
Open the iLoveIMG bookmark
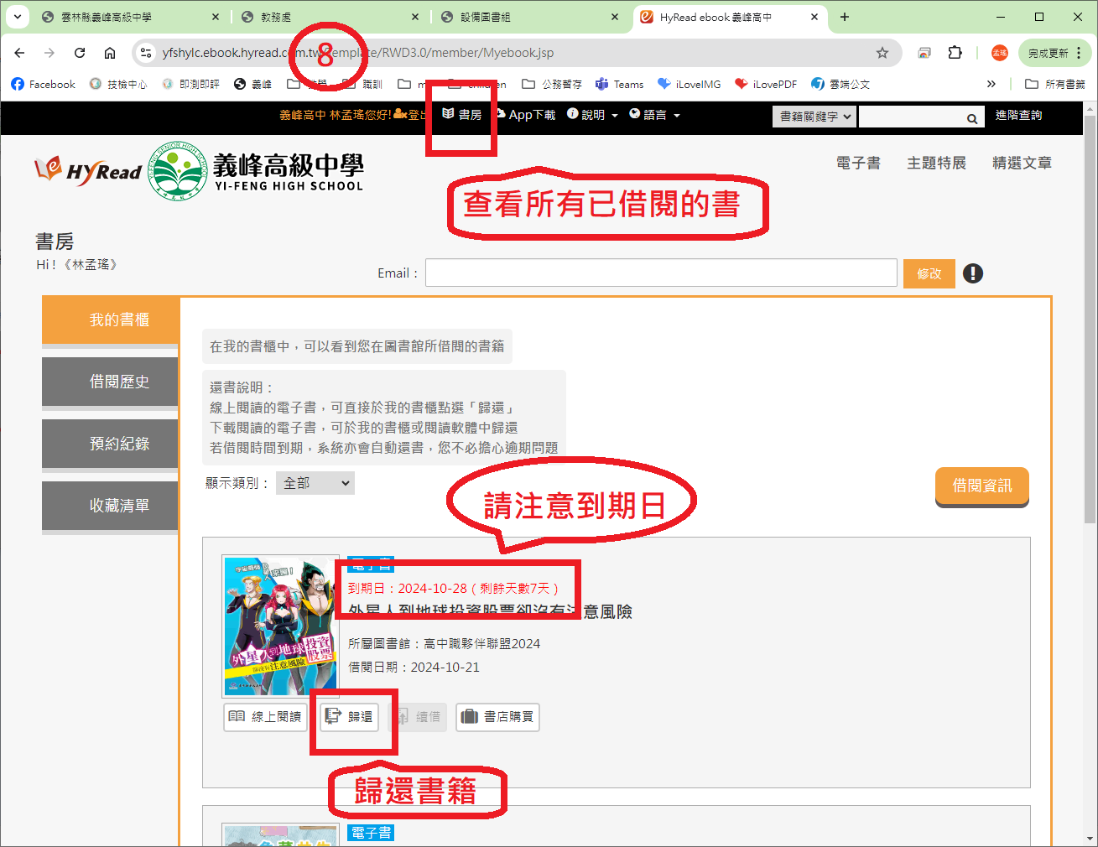pos(690,84)
